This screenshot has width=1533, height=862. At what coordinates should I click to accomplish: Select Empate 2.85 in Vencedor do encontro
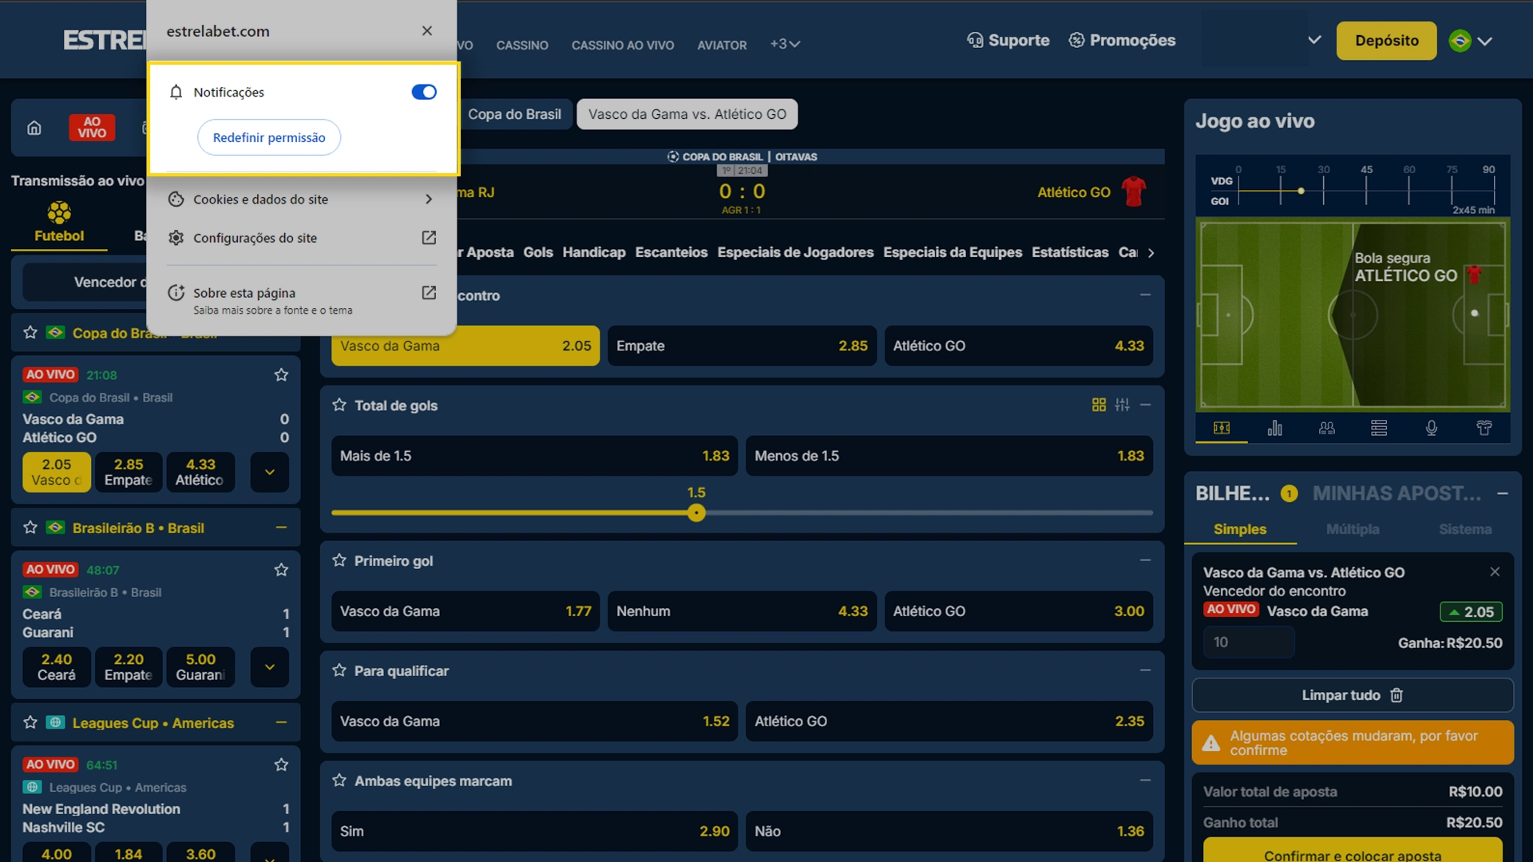pyautogui.click(x=742, y=346)
